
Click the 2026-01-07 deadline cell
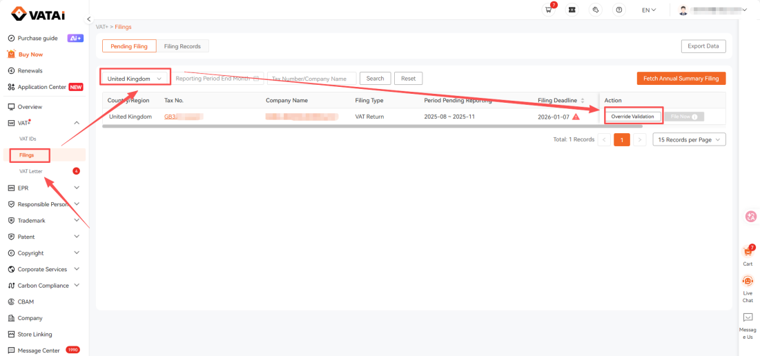[554, 117]
